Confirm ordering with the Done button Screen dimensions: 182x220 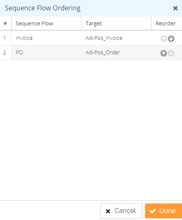click(x=163, y=211)
